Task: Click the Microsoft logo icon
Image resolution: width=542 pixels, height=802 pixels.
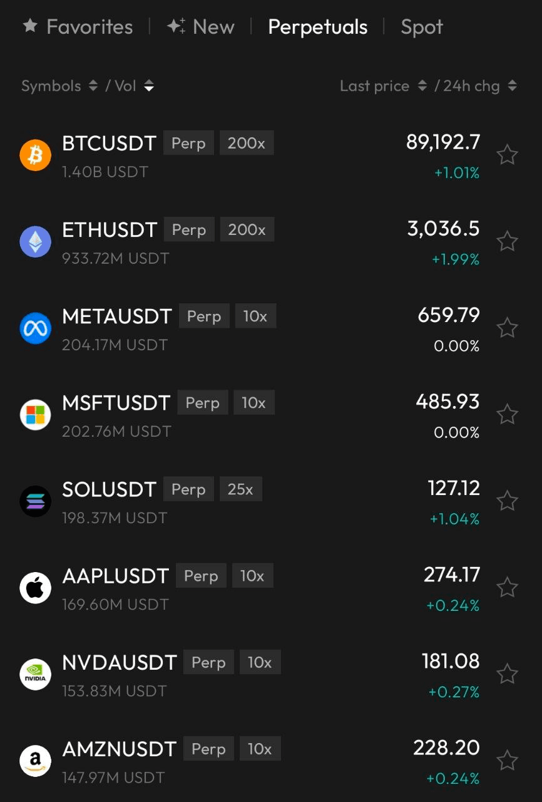Action: pos(35,415)
